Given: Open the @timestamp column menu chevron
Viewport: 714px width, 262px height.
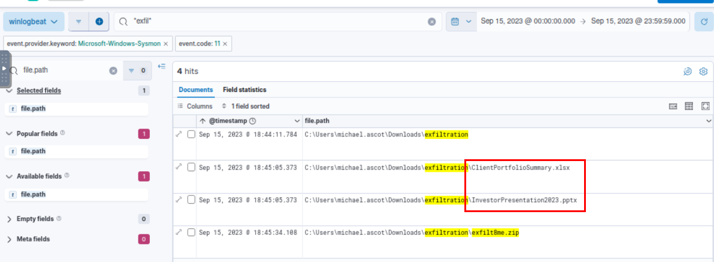Looking at the screenshot, I should 297,121.
